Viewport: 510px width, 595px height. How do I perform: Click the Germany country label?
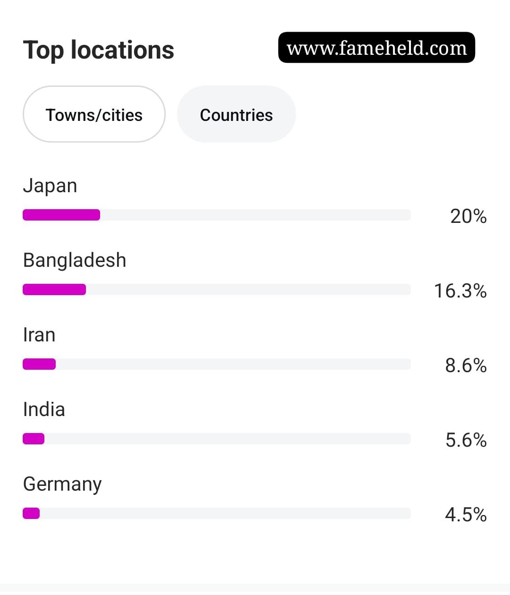click(x=62, y=484)
